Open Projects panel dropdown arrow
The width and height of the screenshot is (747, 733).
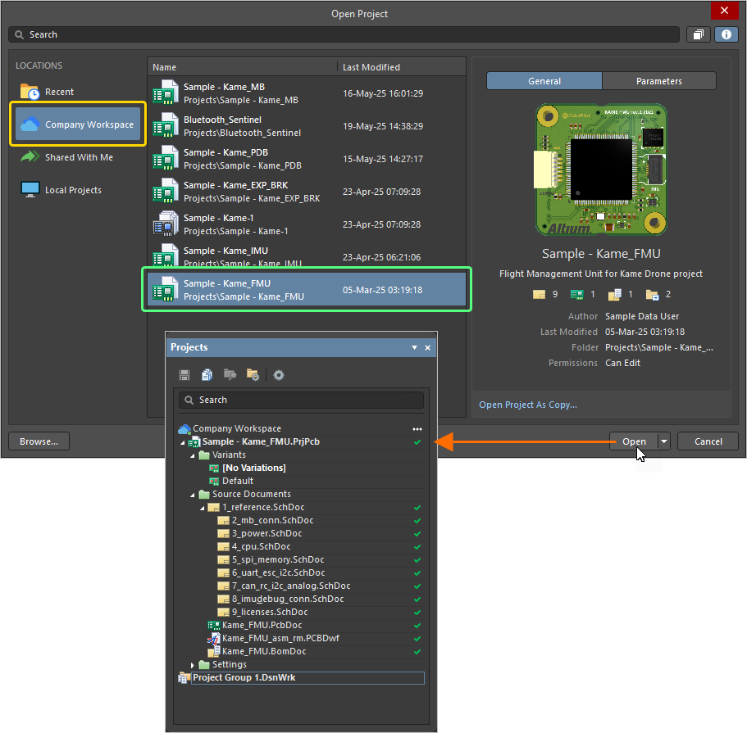coord(414,348)
